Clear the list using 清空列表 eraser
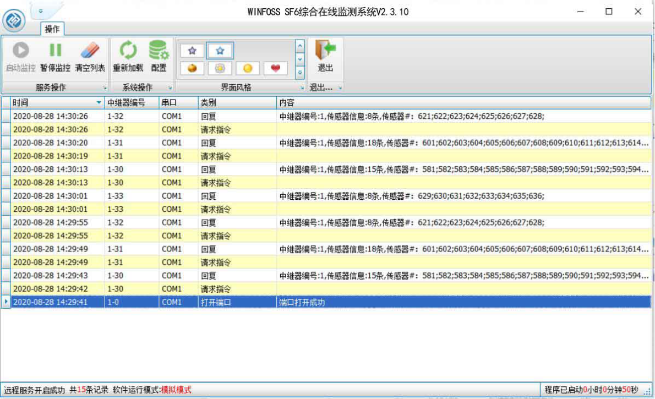The image size is (655, 399). 90,57
